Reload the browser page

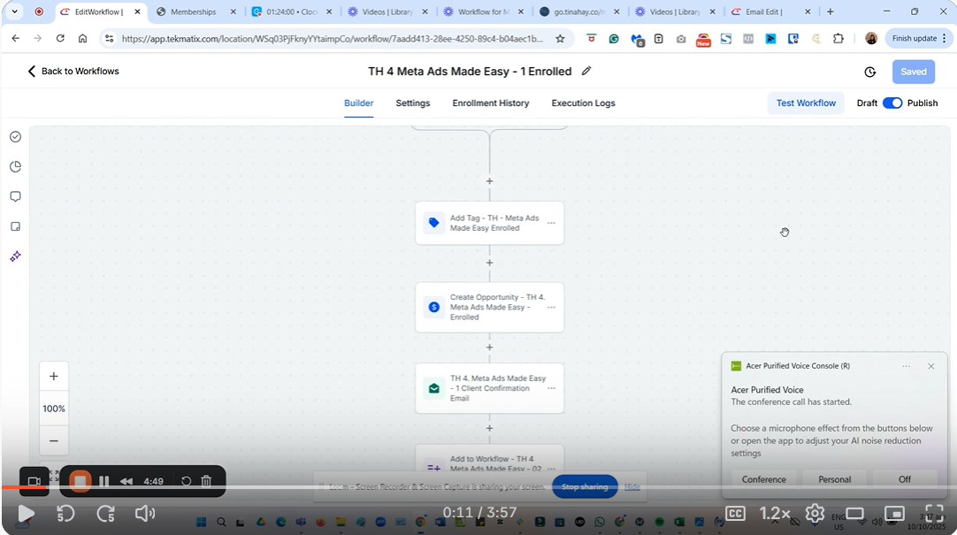(60, 38)
